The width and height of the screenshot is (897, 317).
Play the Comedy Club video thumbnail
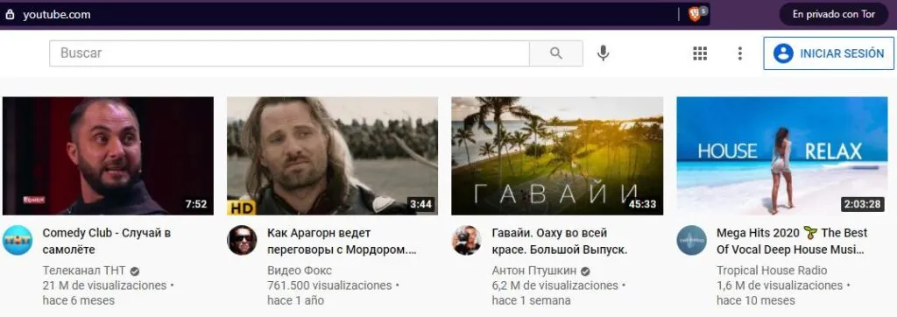coord(108,156)
